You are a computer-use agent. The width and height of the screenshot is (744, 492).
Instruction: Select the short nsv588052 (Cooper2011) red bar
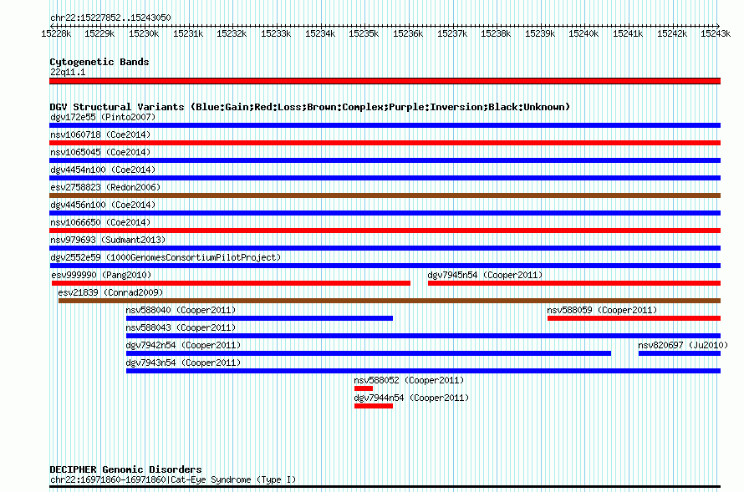tap(364, 388)
